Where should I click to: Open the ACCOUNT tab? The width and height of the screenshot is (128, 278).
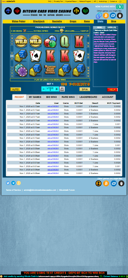click(x=108, y=97)
